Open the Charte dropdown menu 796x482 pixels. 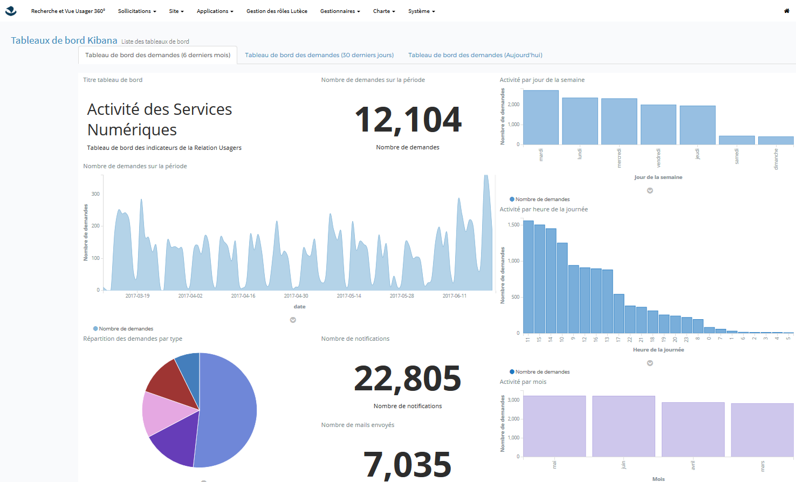coord(383,11)
